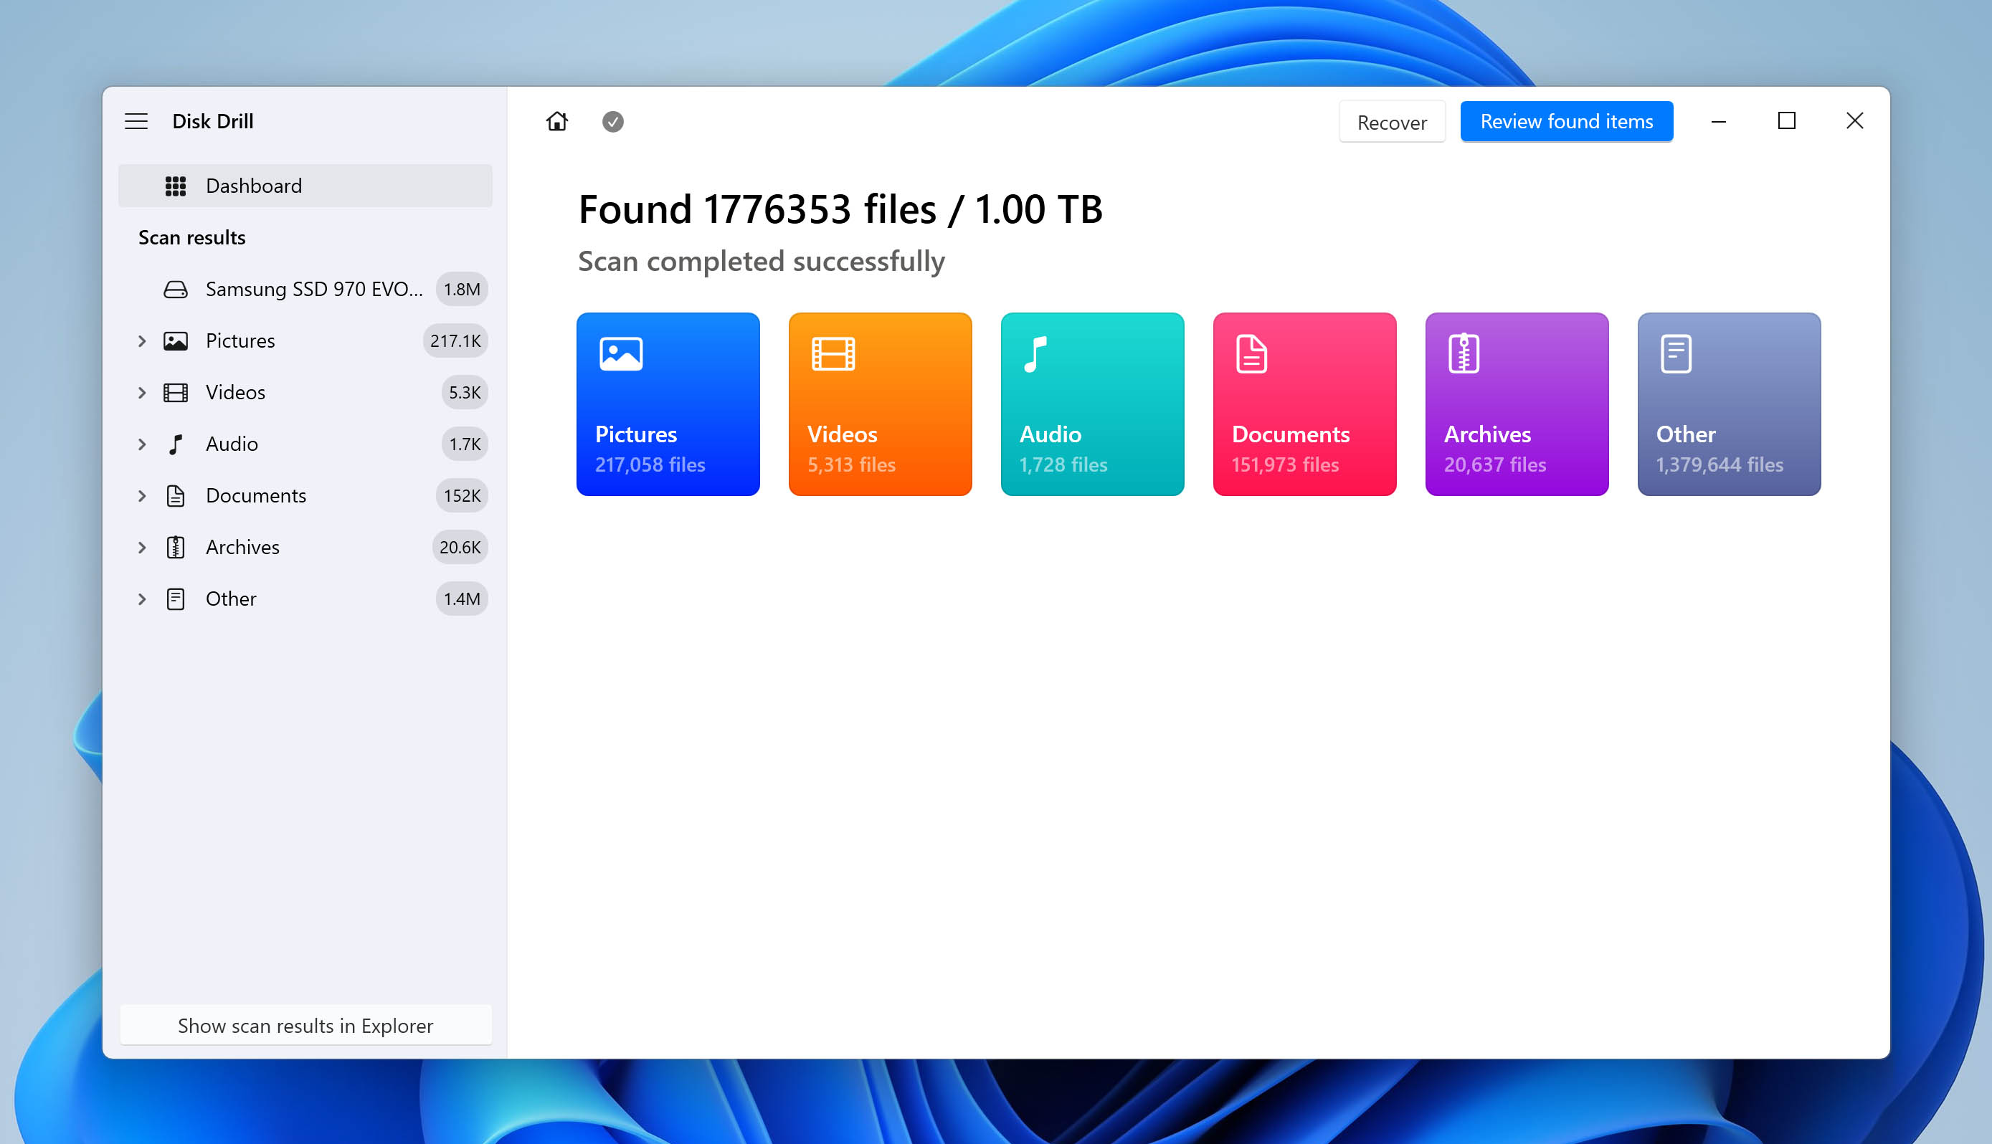Click the Other category icon
Viewport: 1992px width, 1144px height.
[1674, 353]
